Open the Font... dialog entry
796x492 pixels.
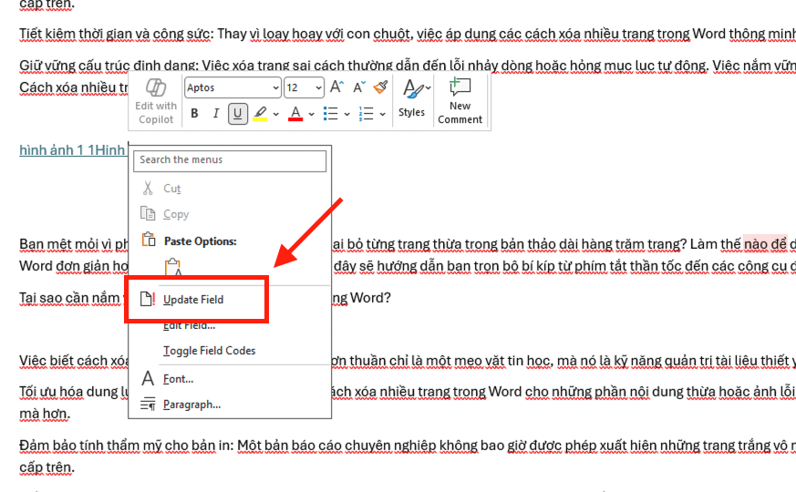point(178,378)
